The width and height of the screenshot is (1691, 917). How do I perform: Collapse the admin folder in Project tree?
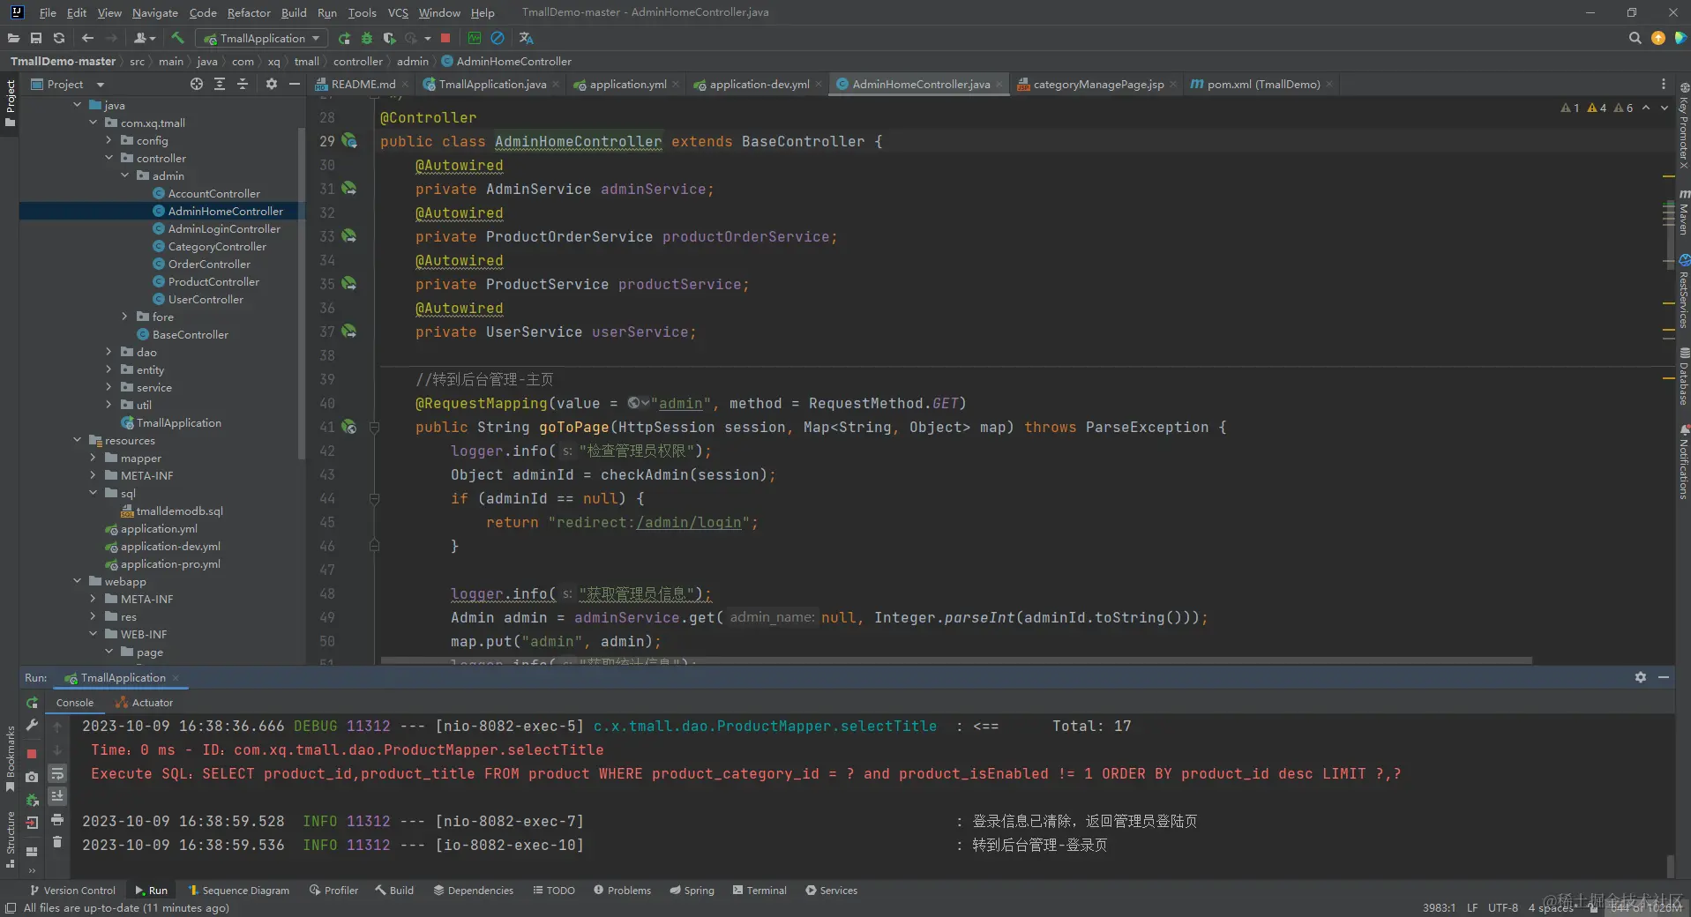tap(125, 175)
